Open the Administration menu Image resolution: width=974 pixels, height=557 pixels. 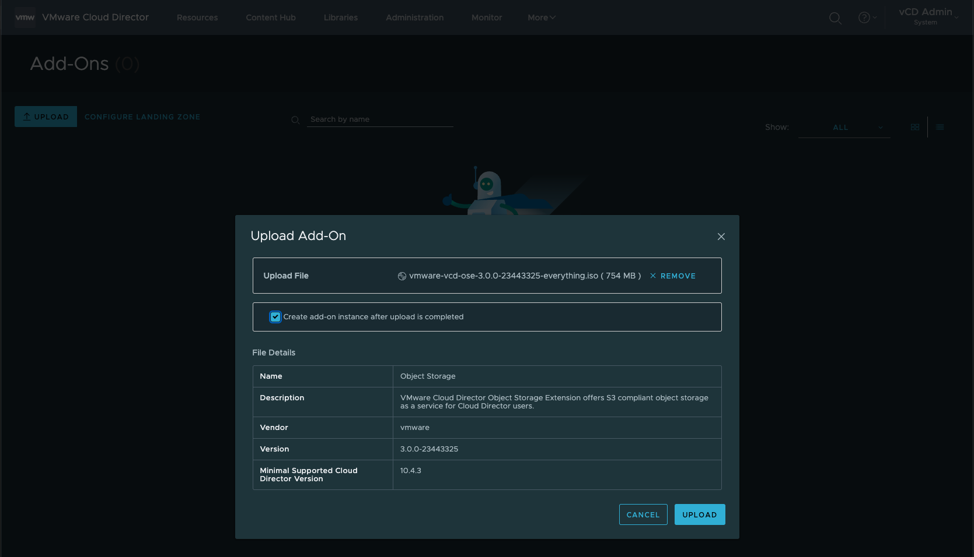pyautogui.click(x=414, y=17)
